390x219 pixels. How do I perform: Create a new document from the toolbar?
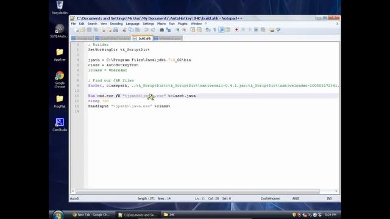click(x=76, y=30)
